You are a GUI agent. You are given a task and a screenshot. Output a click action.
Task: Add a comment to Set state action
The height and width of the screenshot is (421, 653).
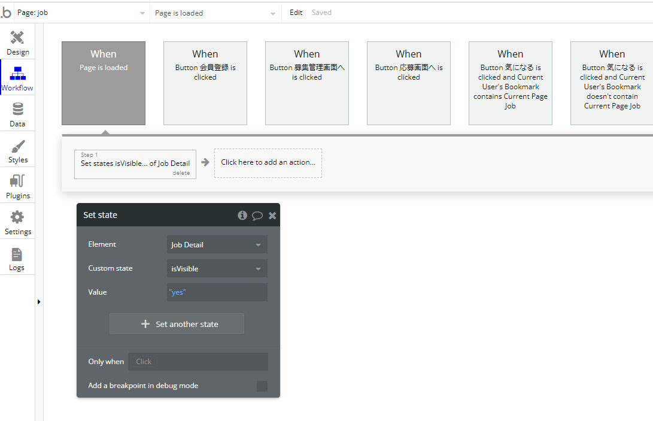pos(257,216)
